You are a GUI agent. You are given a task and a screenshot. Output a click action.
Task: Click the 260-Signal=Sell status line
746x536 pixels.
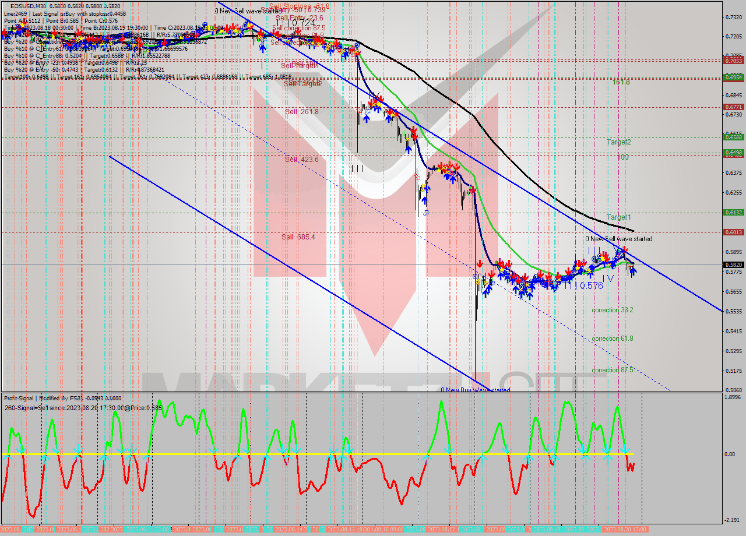[x=83, y=407]
